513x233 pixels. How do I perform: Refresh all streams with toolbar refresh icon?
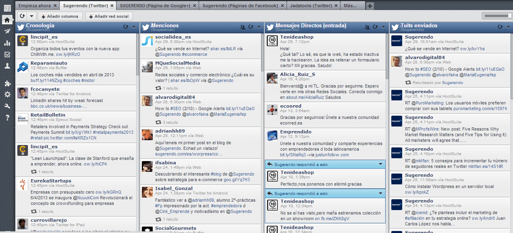pos(22,16)
